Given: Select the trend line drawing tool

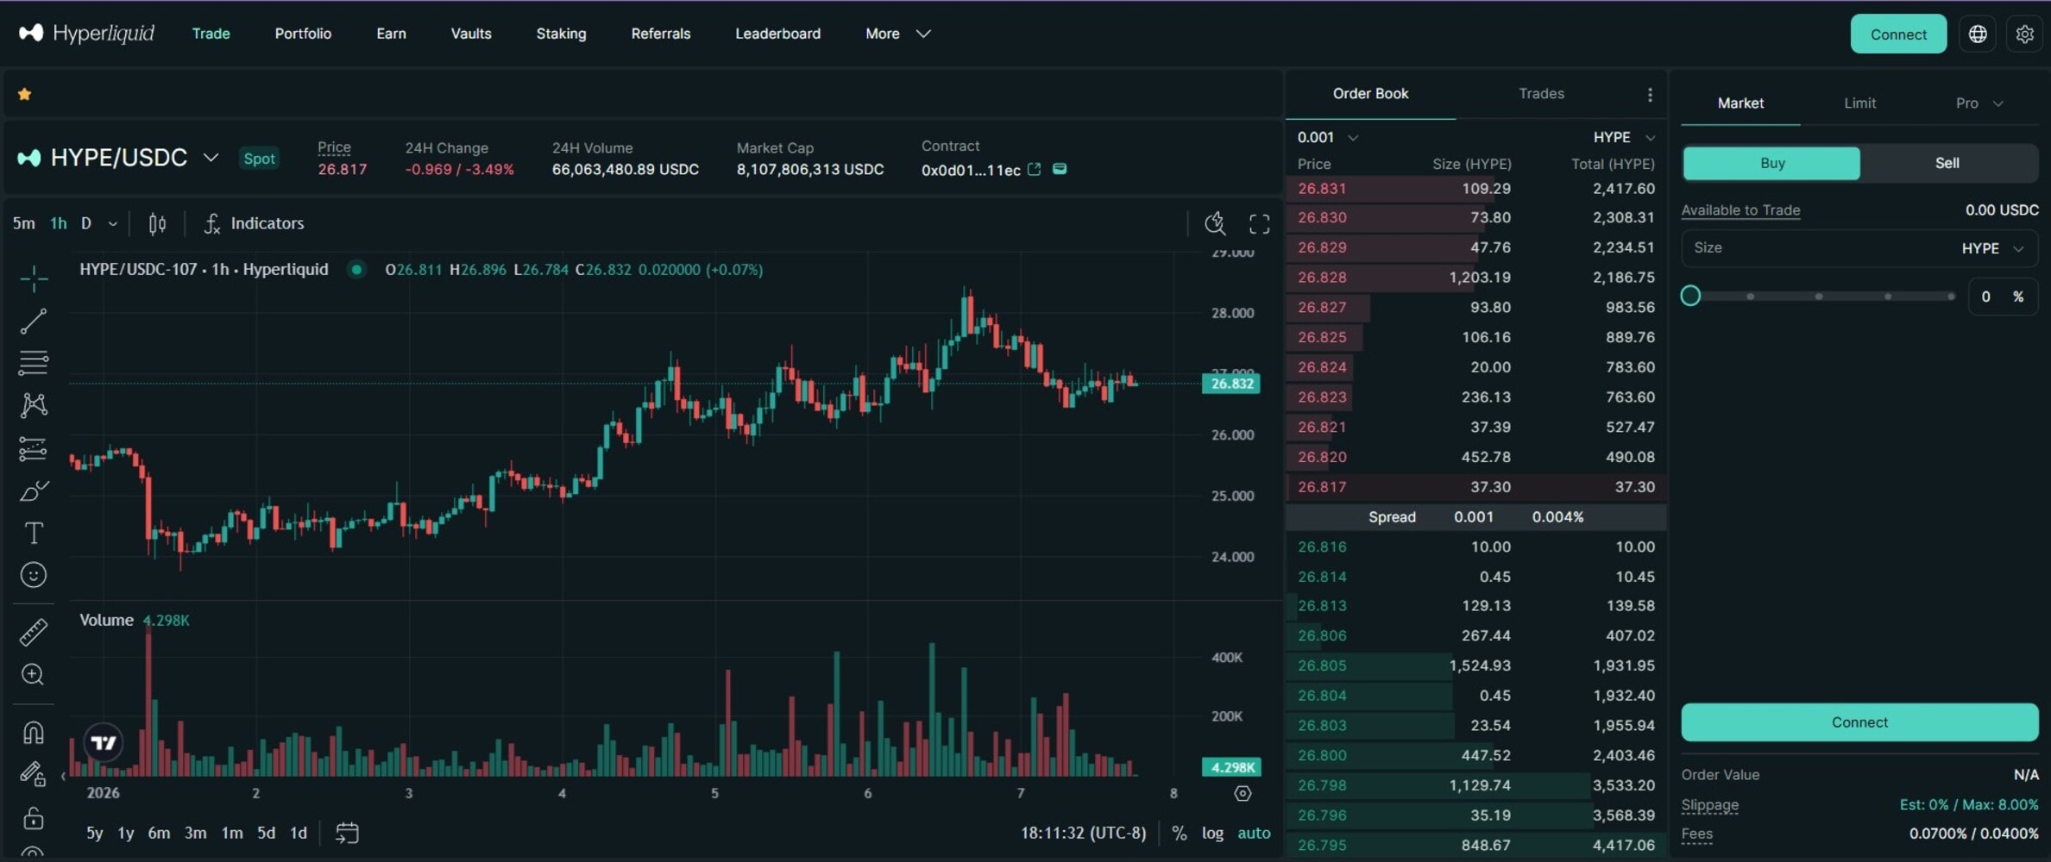Looking at the screenshot, I should tap(33, 322).
